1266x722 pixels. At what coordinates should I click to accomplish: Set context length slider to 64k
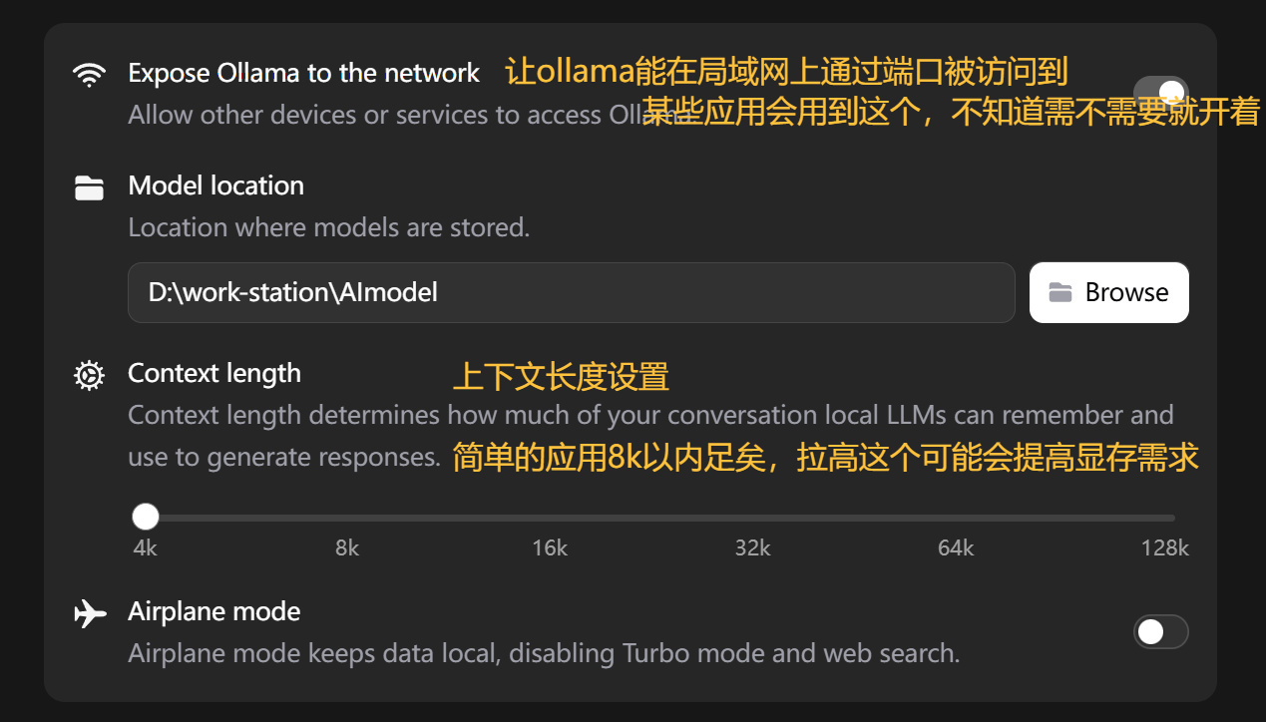pos(956,518)
